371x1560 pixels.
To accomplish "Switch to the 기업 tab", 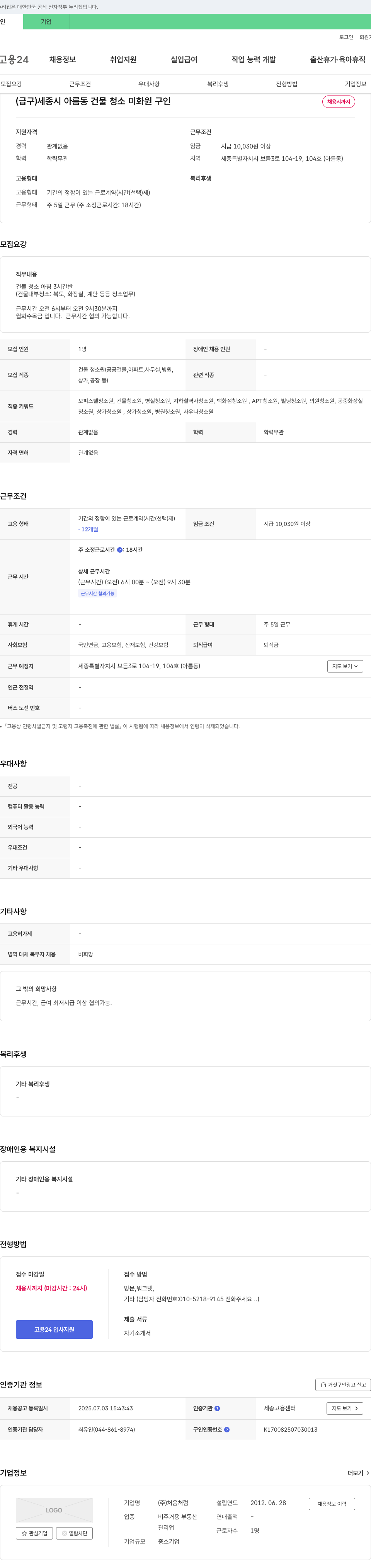I will coord(46,22).
